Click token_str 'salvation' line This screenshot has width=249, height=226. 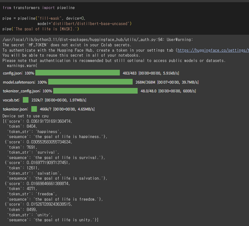(34, 173)
